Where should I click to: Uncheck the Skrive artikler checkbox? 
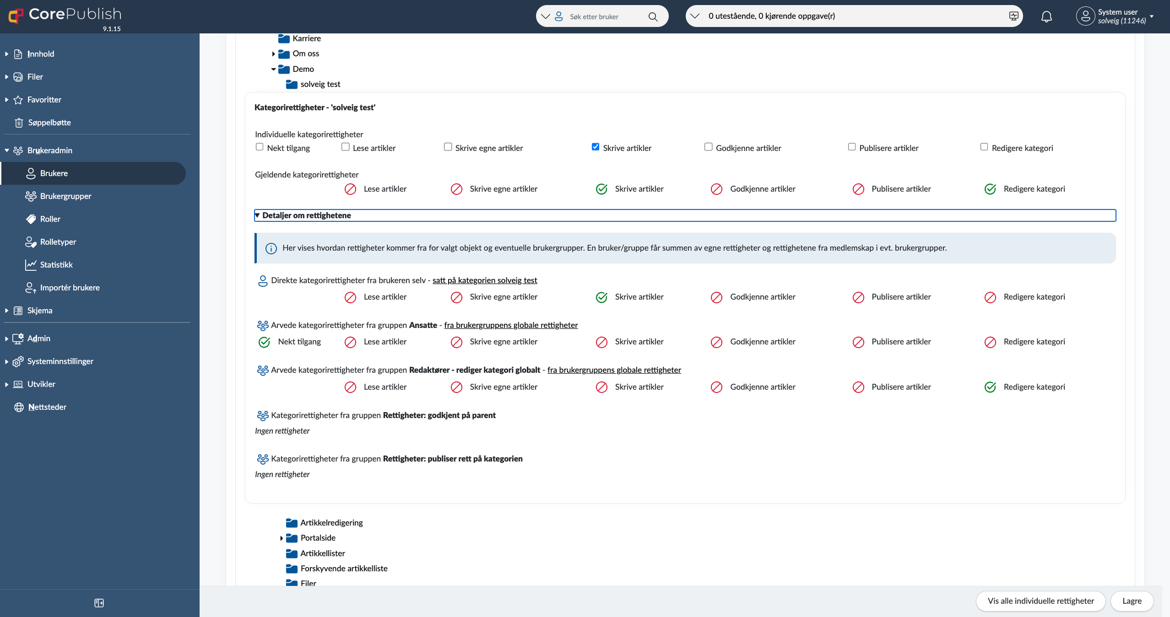click(x=596, y=147)
